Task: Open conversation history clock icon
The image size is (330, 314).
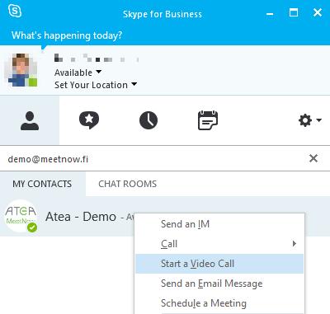Action: click(148, 120)
